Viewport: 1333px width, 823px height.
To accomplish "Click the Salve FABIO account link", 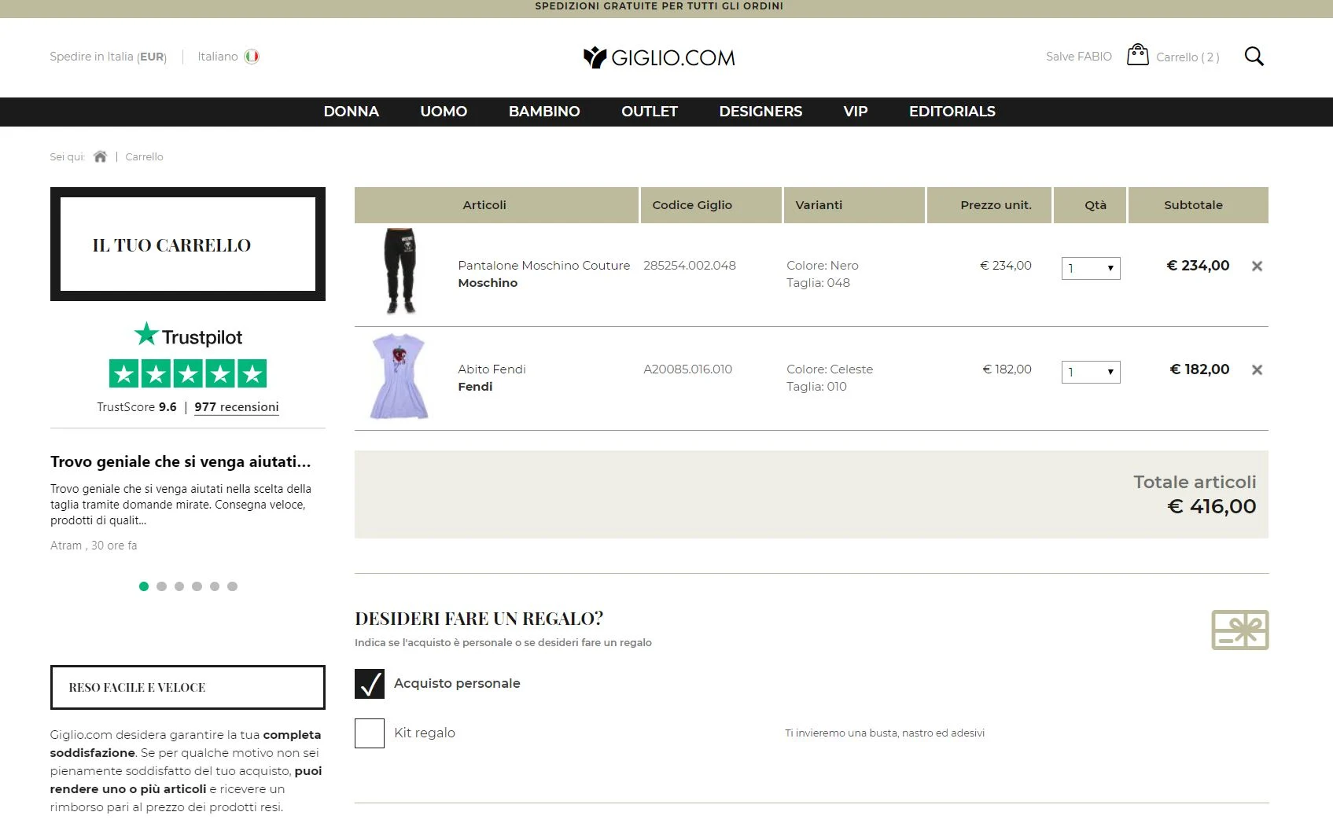I will pyautogui.click(x=1079, y=57).
